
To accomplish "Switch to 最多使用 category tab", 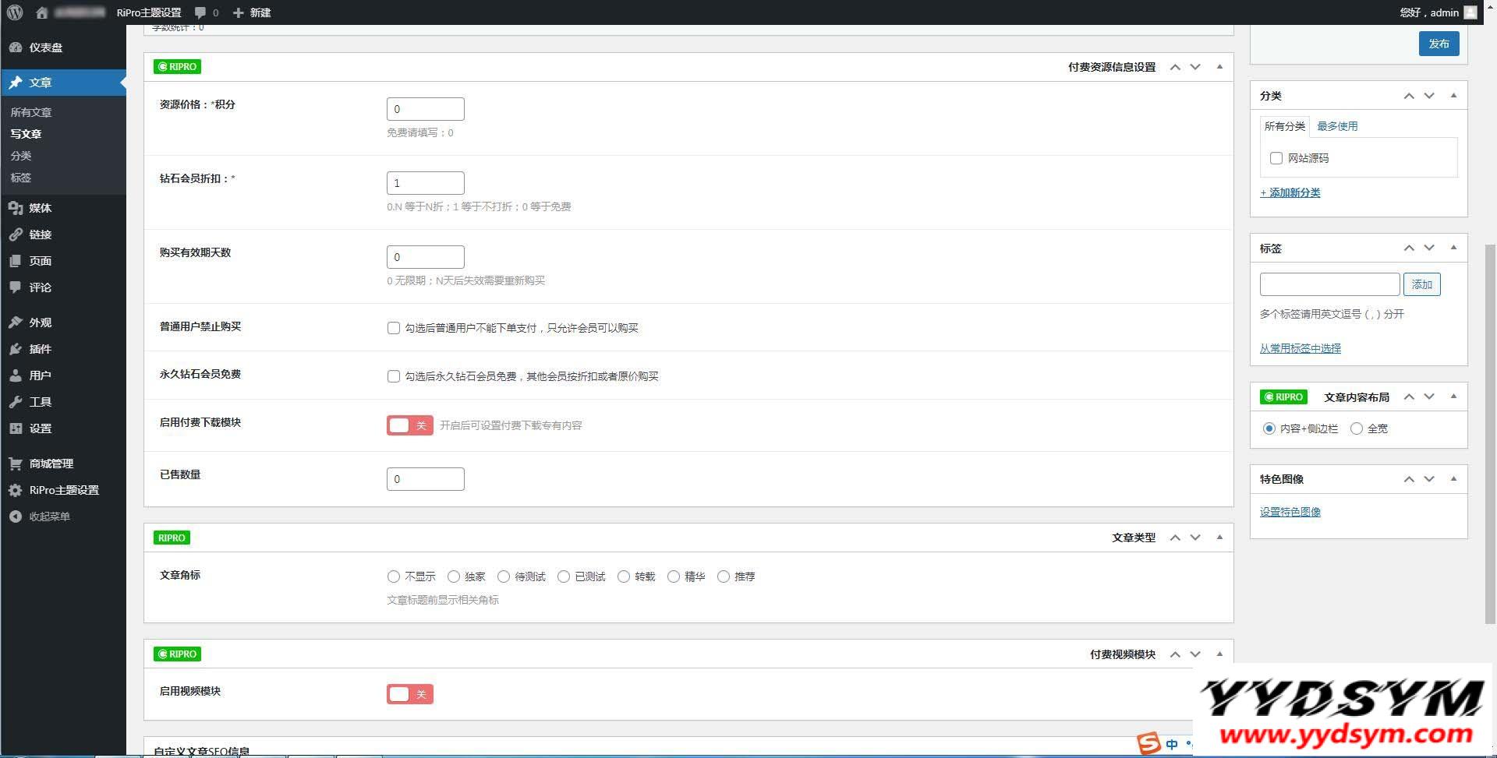I will 1337,126.
